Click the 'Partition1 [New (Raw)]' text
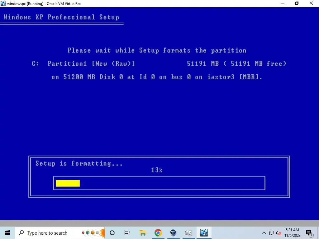Viewport: 319px width, 239px height. (x=91, y=63)
